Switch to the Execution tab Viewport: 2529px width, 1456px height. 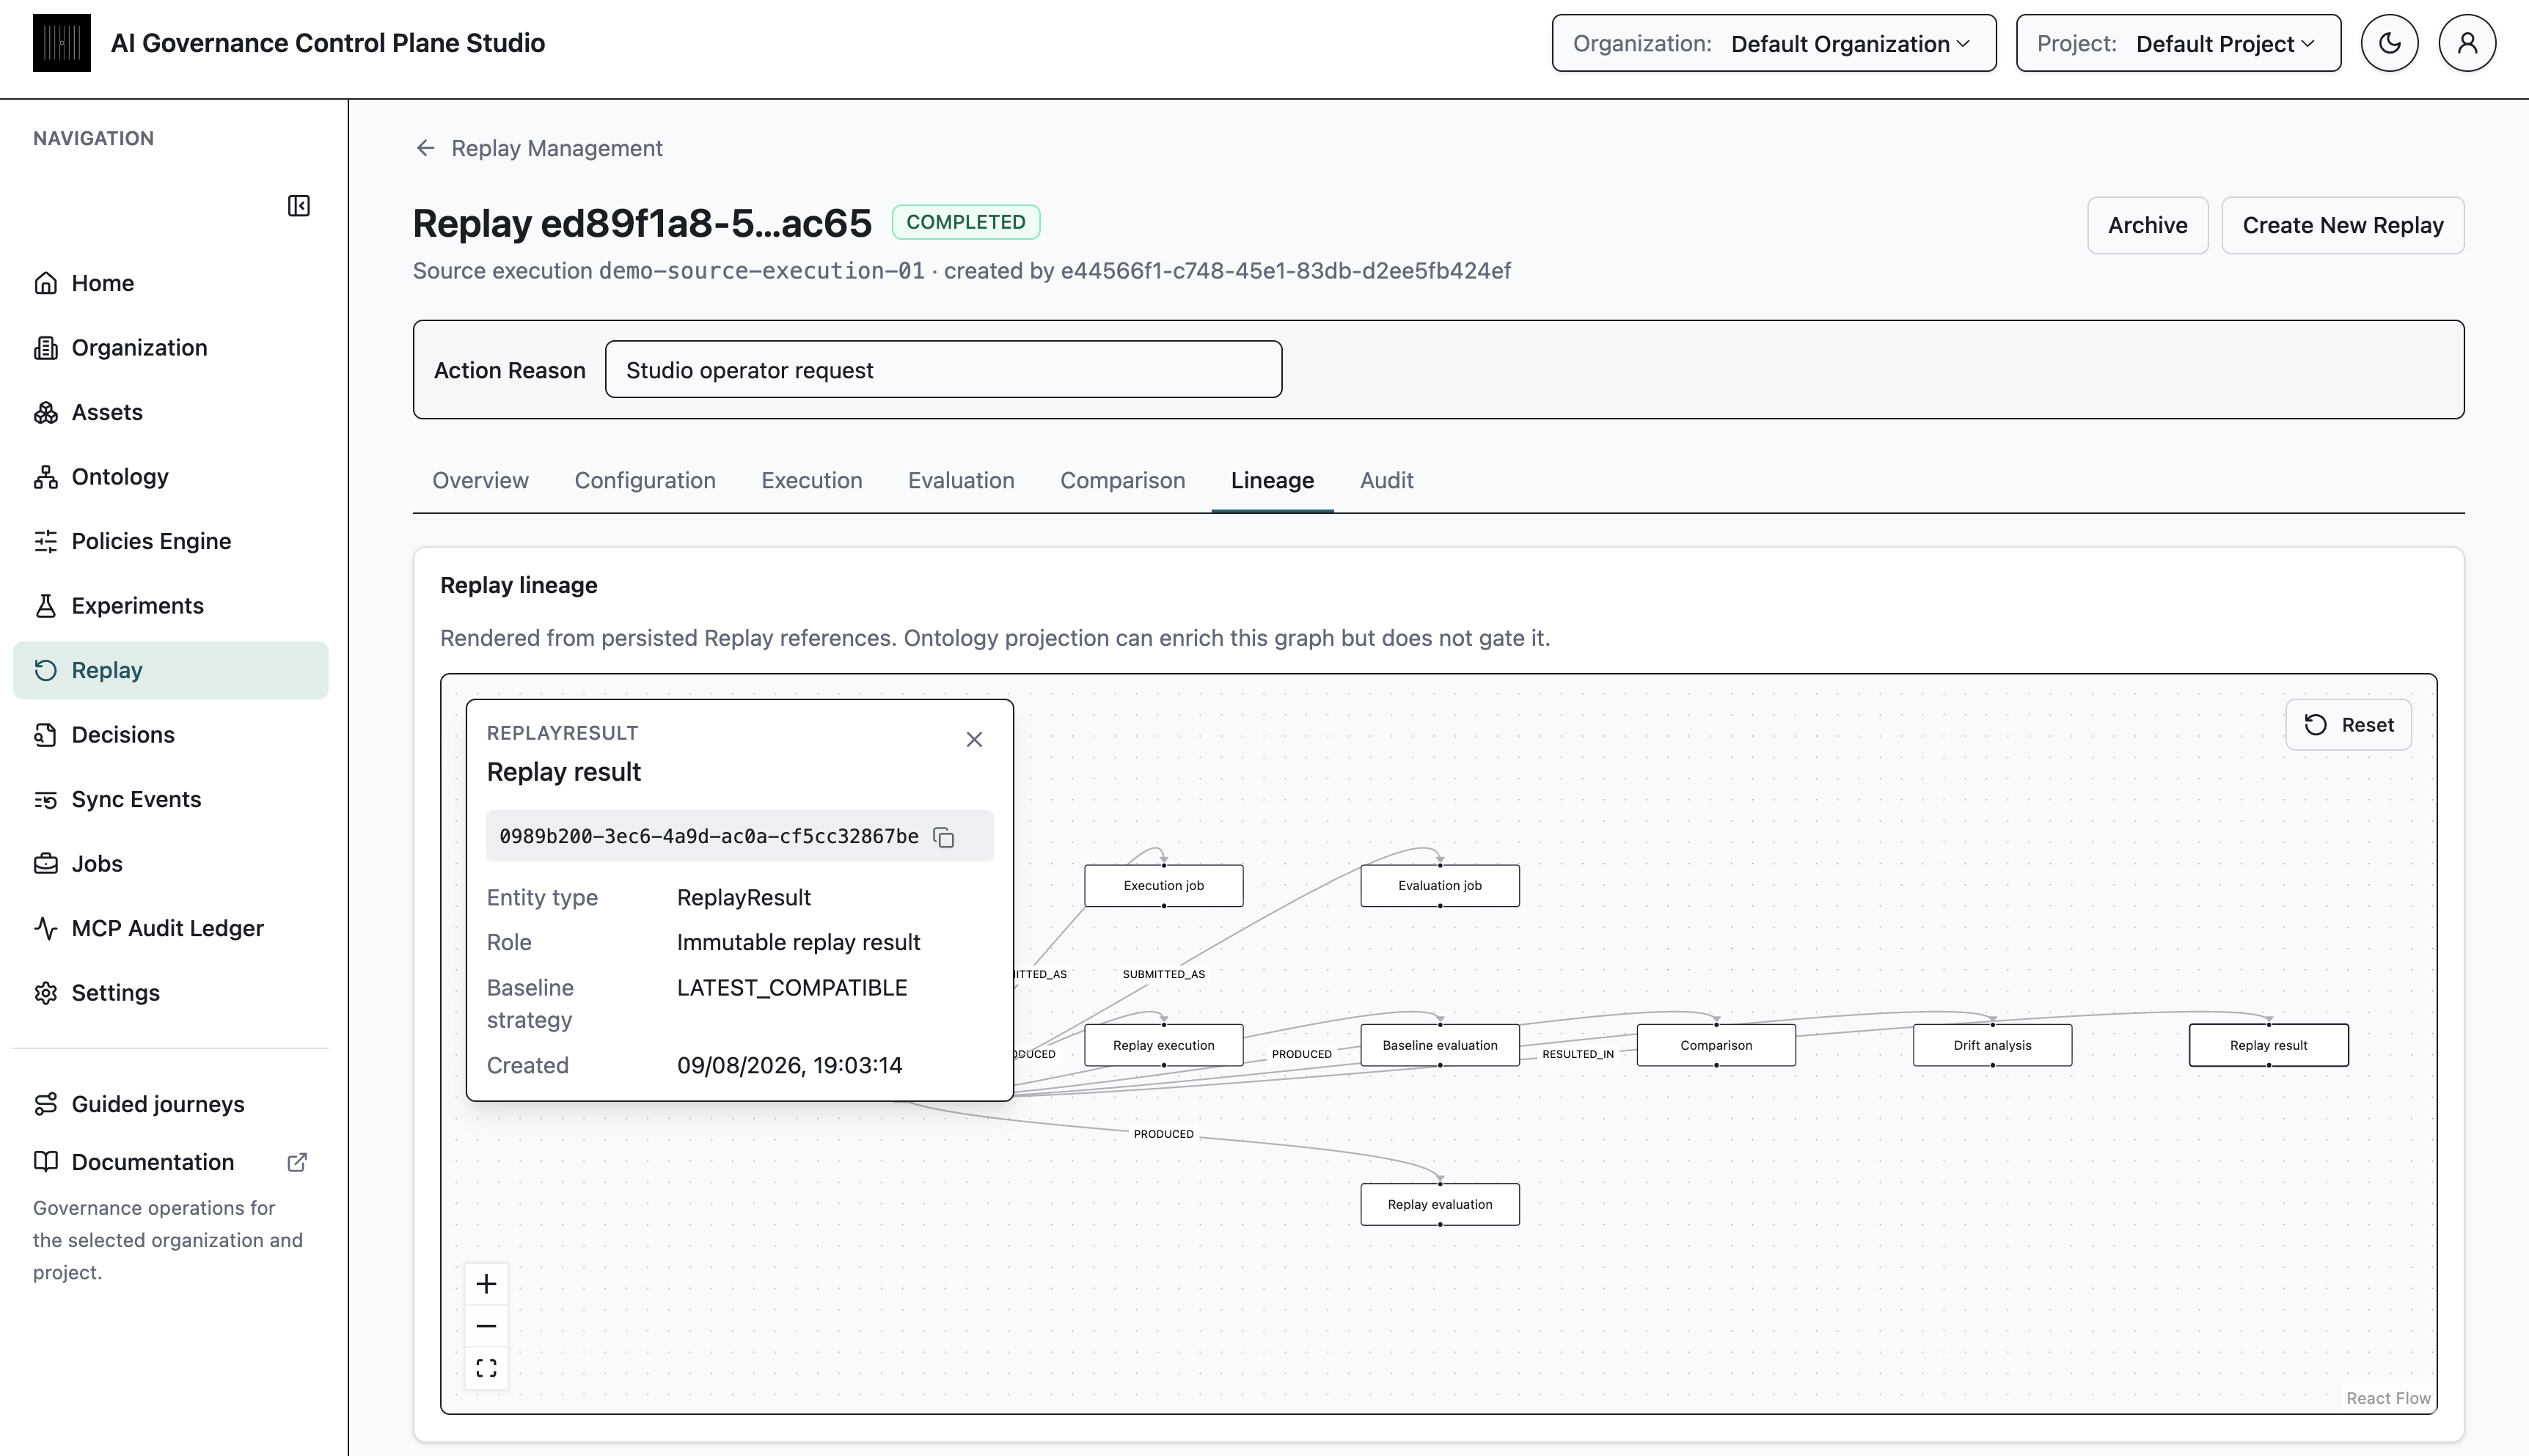[x=811, y=481]
